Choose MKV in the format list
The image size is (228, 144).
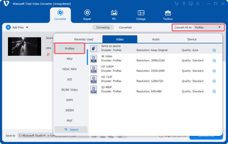[70, 59]
